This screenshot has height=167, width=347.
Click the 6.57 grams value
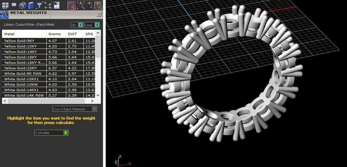[x=53, y=68]
